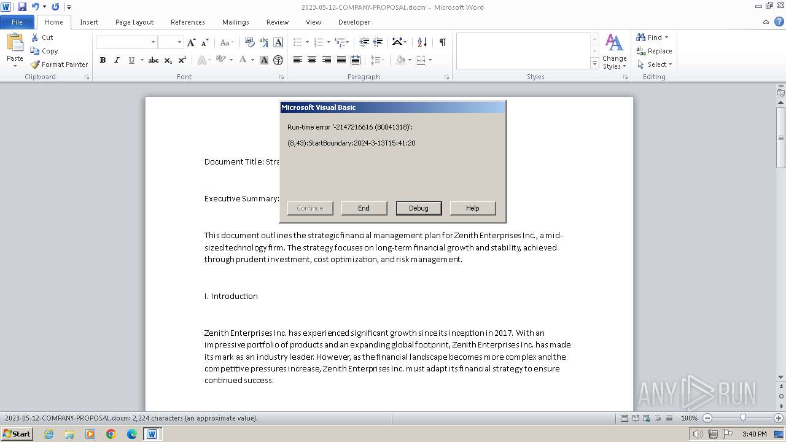Click the Paste clipboard icon
The height and width of the screenshot is (442, 786).
click(15, 43)
